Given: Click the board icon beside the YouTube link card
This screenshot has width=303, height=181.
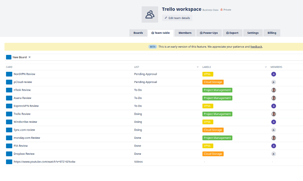Looking at the screenshot, I should [x=9, y=162].
